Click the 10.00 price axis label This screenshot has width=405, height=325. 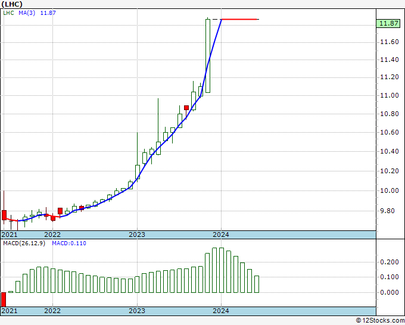(390, 190)
